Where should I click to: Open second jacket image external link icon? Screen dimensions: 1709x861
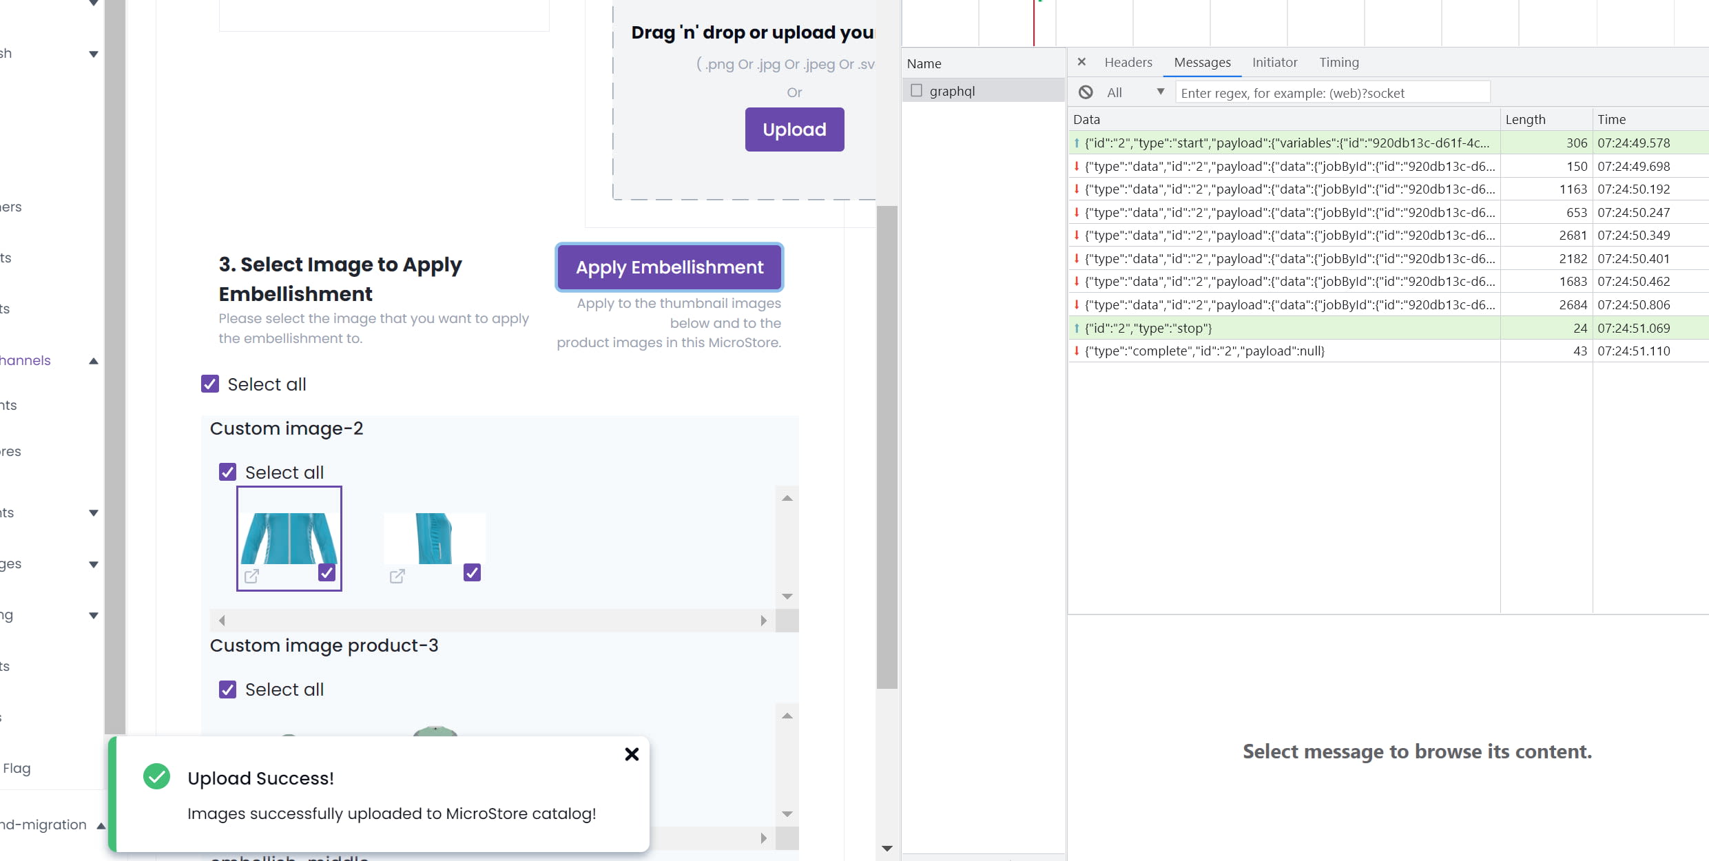397,576
